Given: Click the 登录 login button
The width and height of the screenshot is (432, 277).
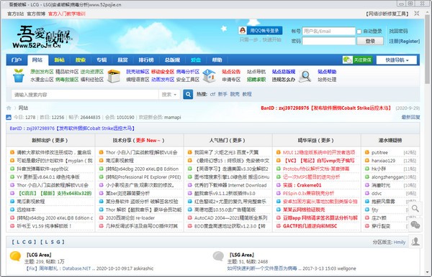Looking at the screenshot, I should coord(370,41).
